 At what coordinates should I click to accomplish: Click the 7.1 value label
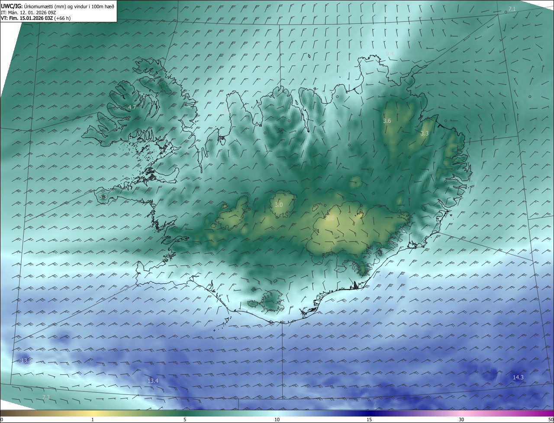pos(512,9)
